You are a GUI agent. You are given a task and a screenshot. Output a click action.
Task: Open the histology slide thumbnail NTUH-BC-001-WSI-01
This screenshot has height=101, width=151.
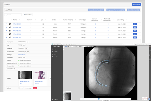click(x=40, y=75)
